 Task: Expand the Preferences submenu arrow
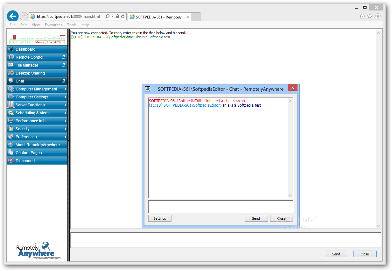(66, 137)
